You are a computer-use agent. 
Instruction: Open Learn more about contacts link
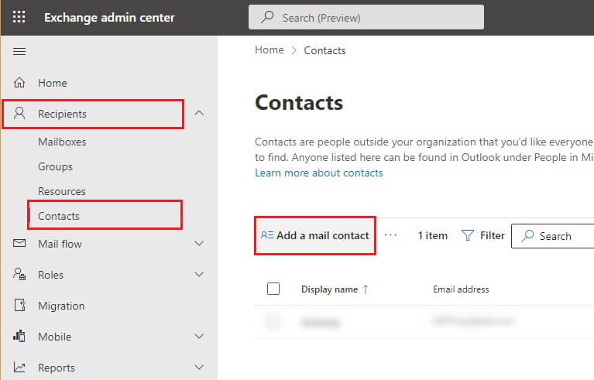point(319,173)
